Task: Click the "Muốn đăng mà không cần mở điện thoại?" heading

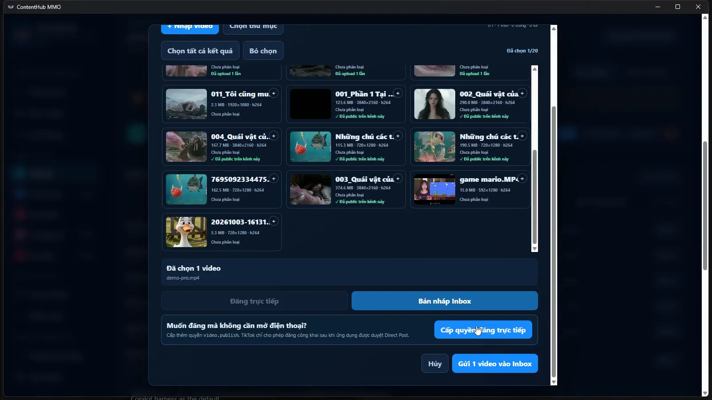Action: tap(237, 325)
